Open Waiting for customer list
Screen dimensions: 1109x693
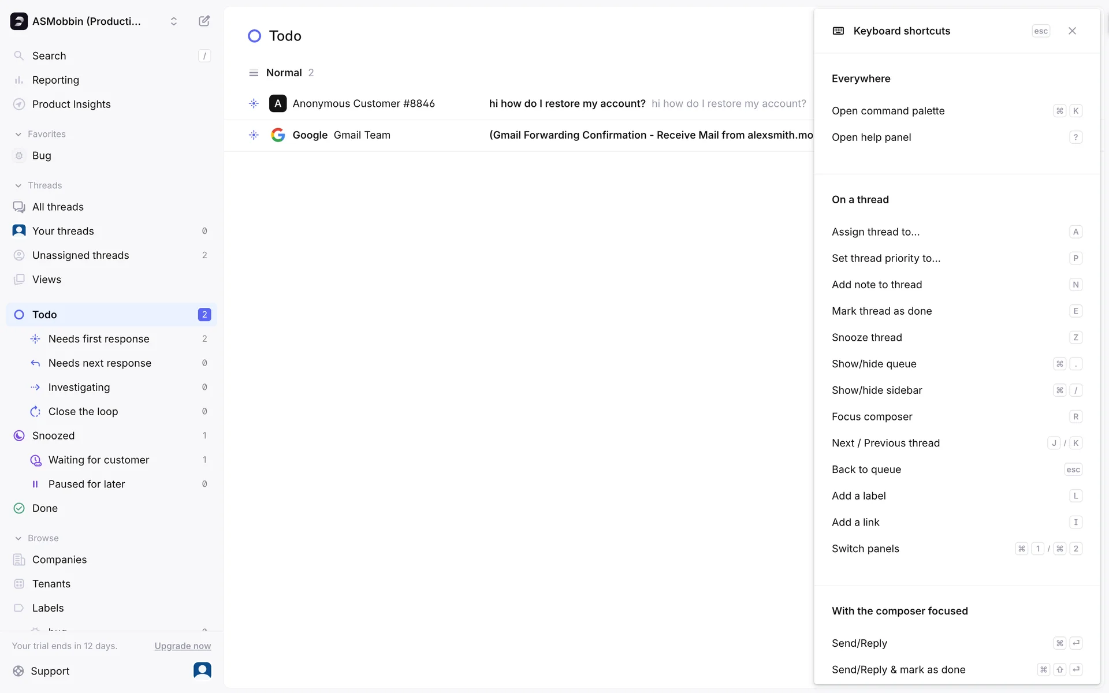point(99,460)
